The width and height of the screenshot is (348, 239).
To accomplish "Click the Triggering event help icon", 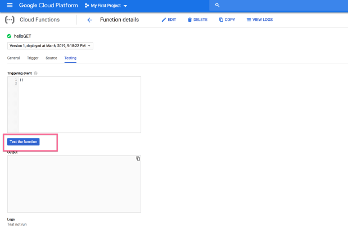I will pos(35,73).
